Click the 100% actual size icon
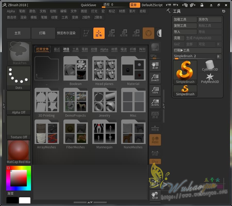Image resolution: width=232 pixels, height=206 pixels. 155,90
